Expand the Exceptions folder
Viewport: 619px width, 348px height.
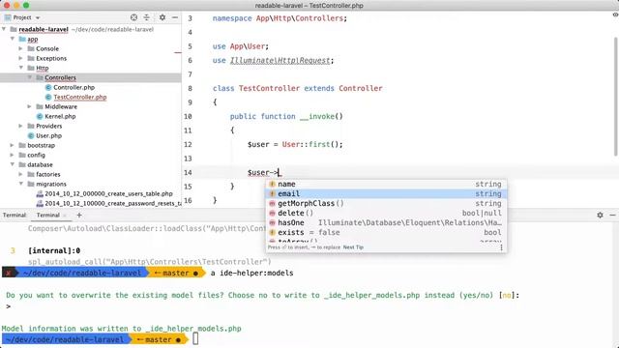[x=21, y=58]
